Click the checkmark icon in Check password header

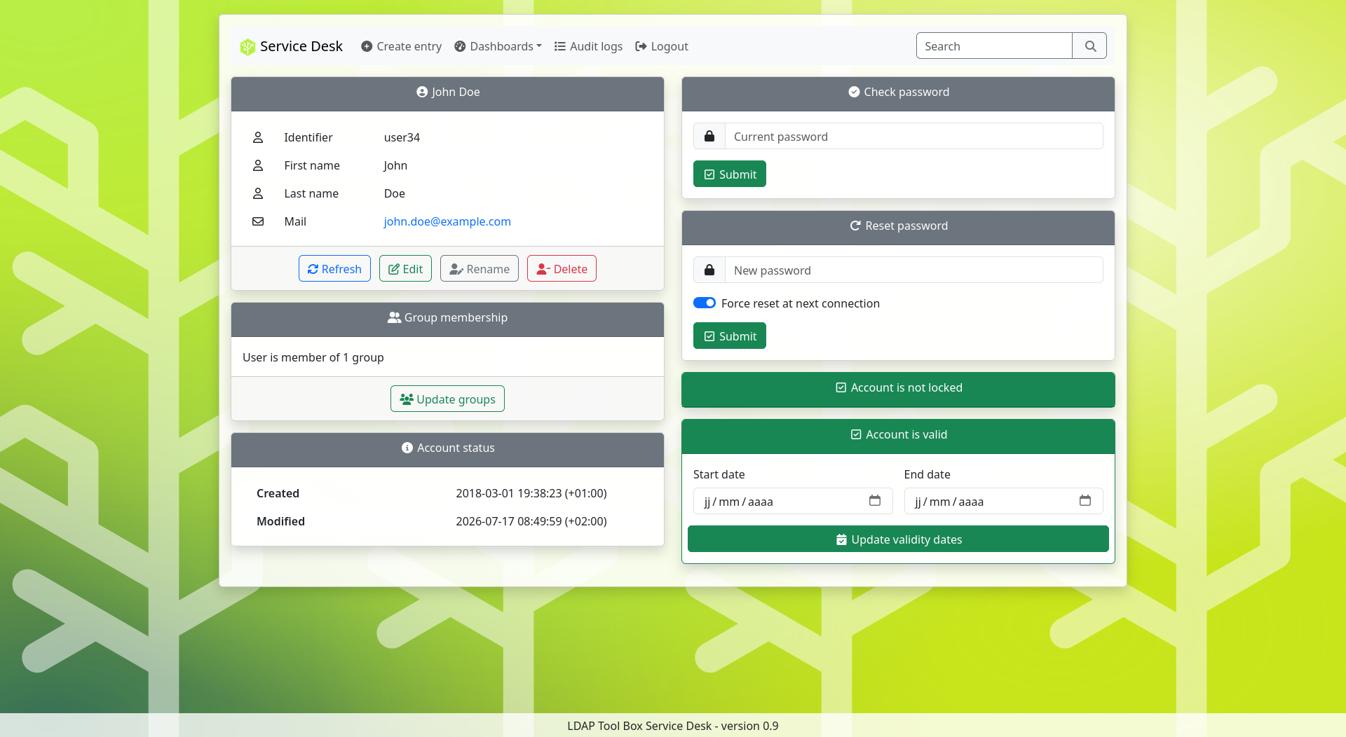pyautogui.click(x=854, y=92)
